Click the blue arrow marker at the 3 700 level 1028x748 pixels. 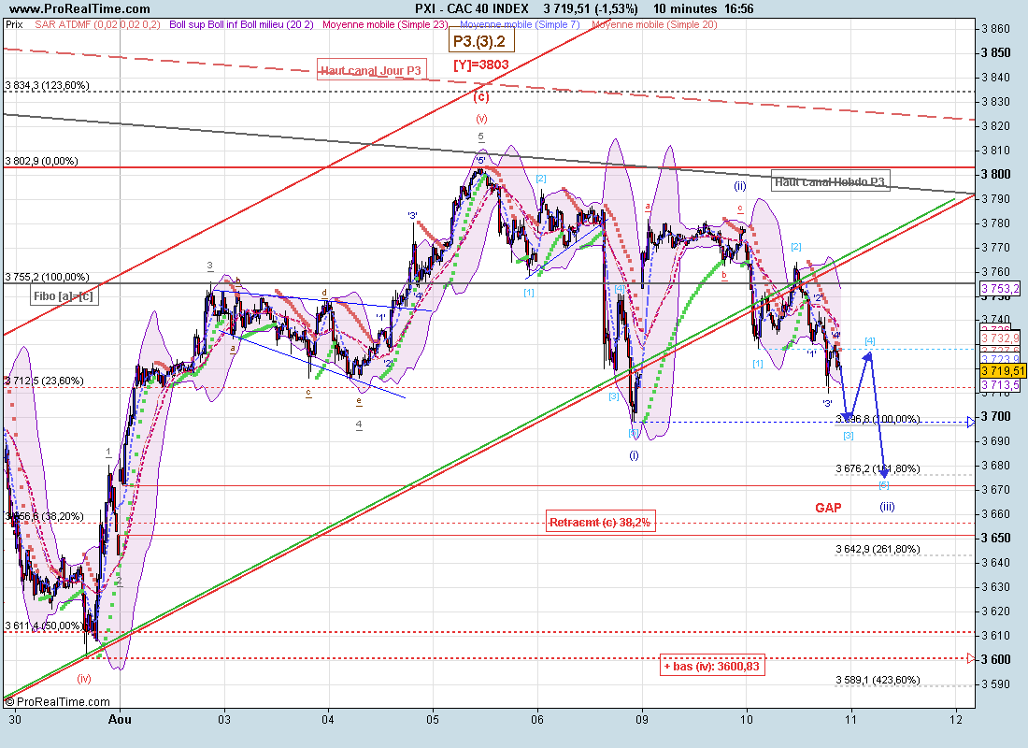[x=971, y=422]
